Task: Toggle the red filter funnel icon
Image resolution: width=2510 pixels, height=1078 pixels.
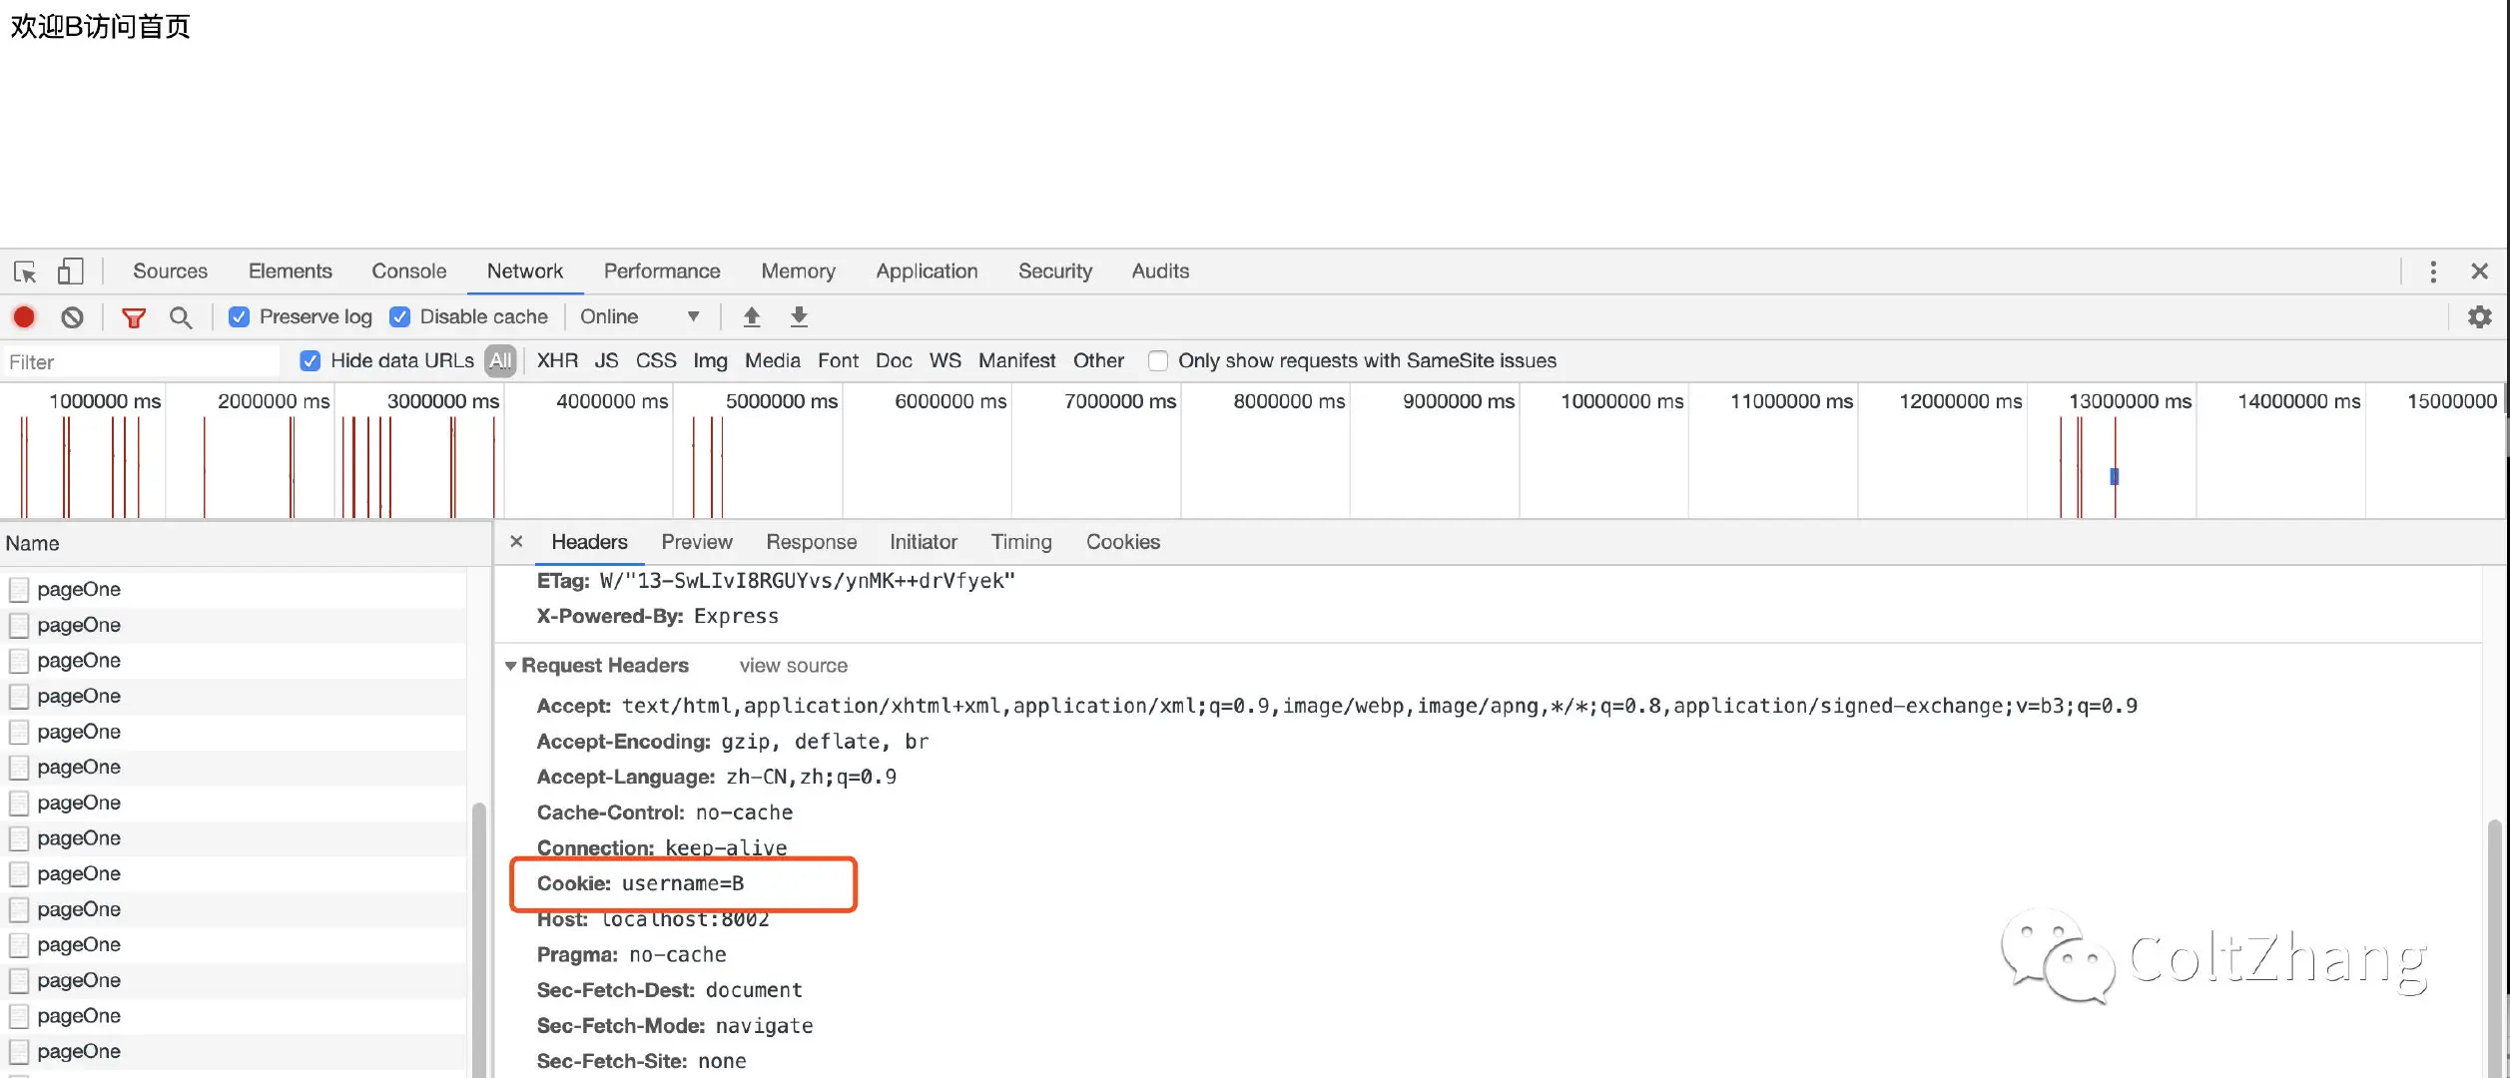Action: click(133, 317)
